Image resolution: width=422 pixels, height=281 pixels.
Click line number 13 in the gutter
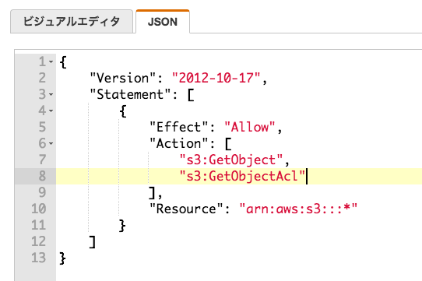[39, 258]
